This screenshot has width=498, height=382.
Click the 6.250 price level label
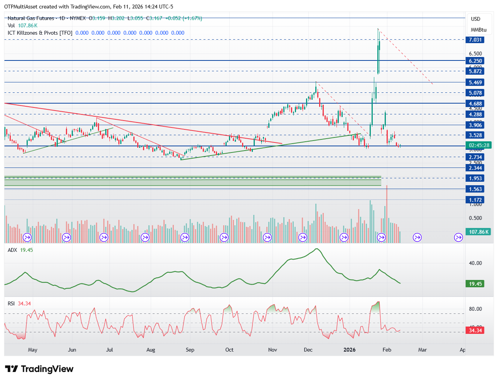coord(475,61)
